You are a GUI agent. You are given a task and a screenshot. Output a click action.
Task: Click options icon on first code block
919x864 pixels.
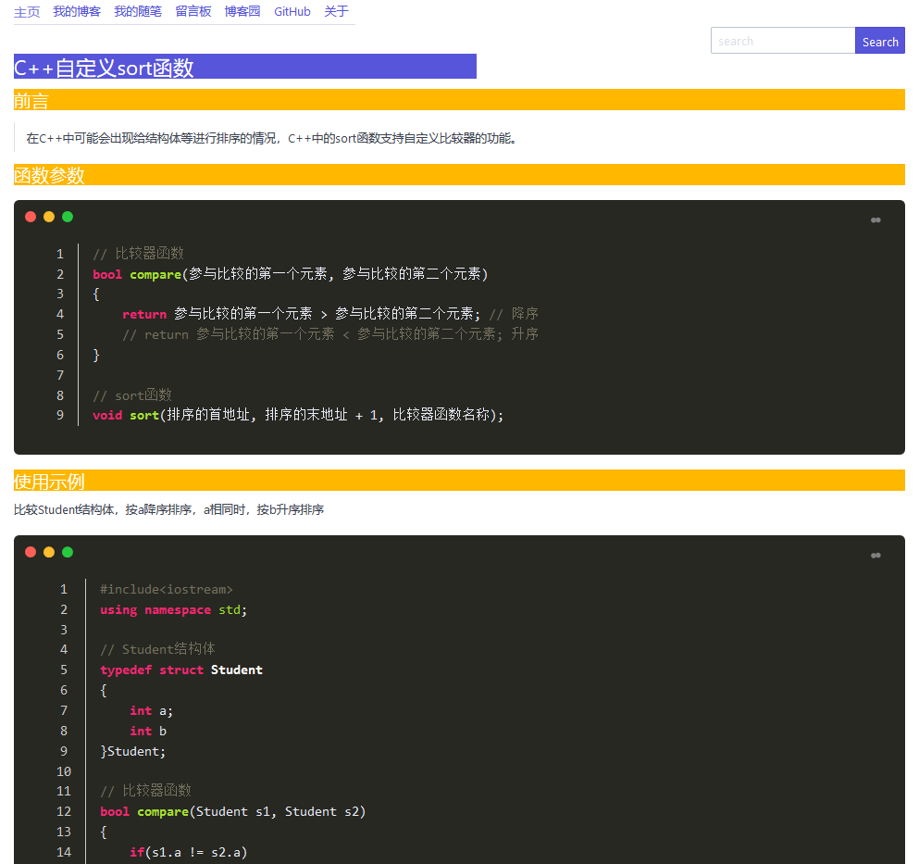click(876, 220)
